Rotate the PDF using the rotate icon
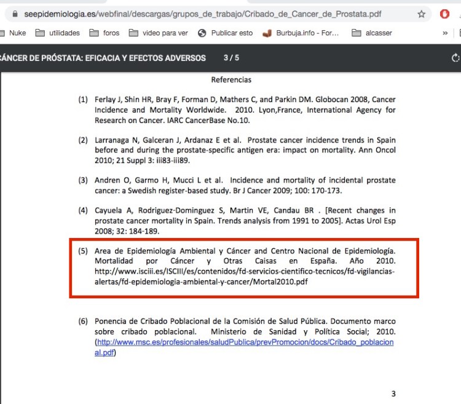Screen dimensions: 461x404 (455, 58)
